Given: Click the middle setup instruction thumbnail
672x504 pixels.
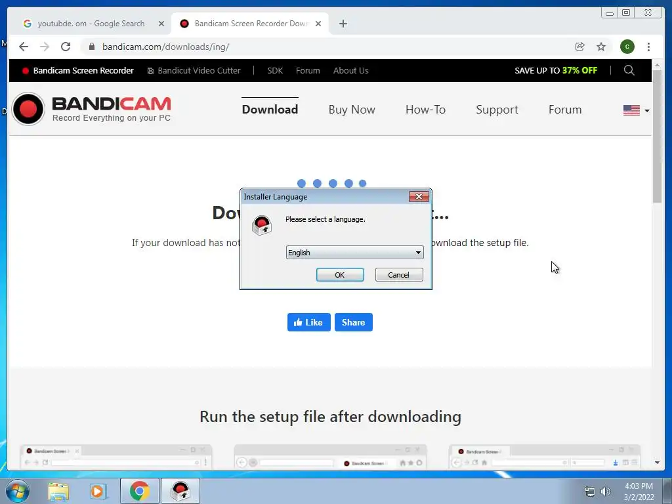Looking at the screenshot, I should (331, 457).
